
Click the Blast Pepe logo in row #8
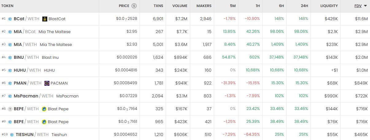pos(44,109)
